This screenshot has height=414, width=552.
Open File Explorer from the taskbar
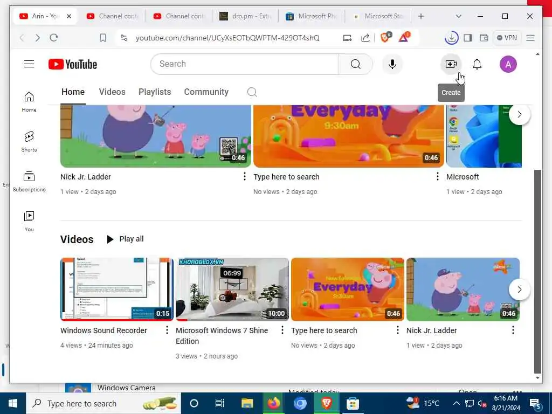point(247,403)
